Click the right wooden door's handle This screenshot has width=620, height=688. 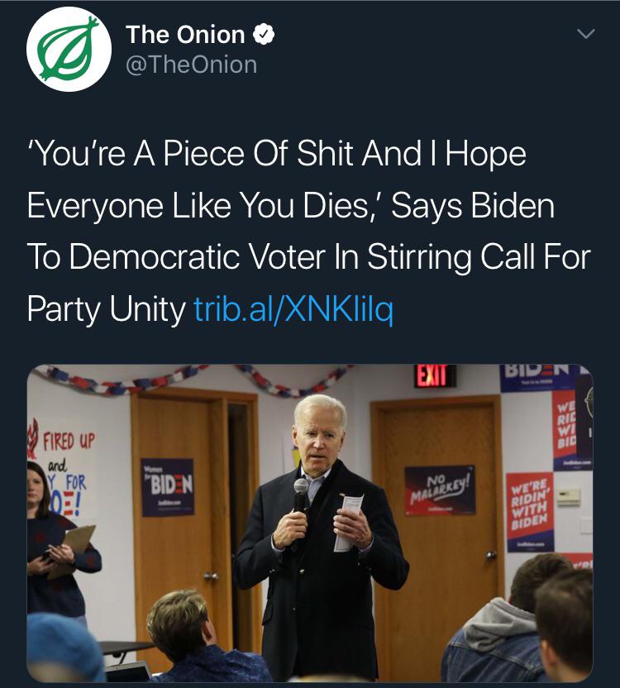pos(491,553)
